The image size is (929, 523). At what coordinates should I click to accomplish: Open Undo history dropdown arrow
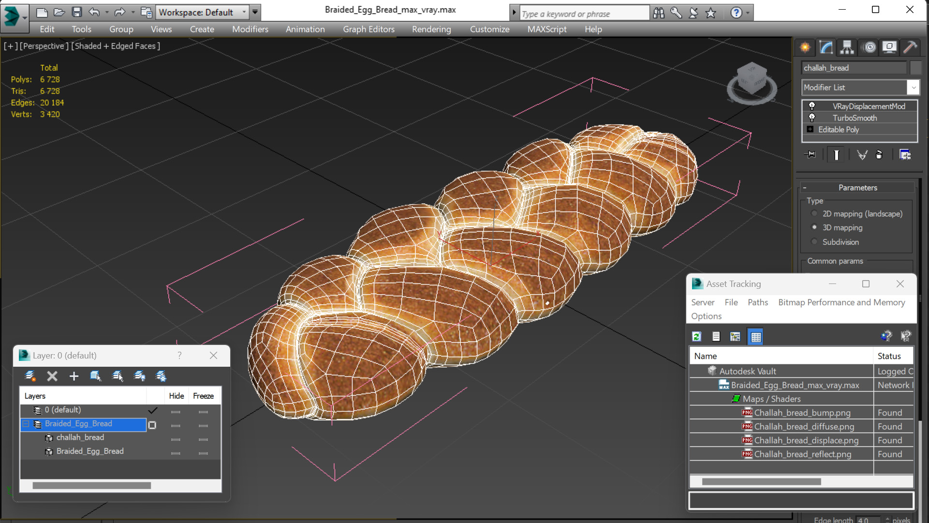107,12
